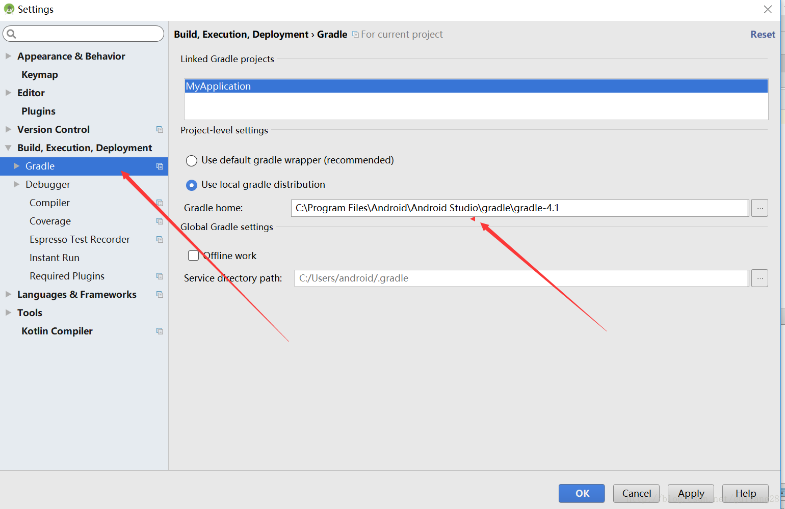785x509 pixels.
Task: Select 'Use local gradle distribution' radio button
Action: click(192, 185)
